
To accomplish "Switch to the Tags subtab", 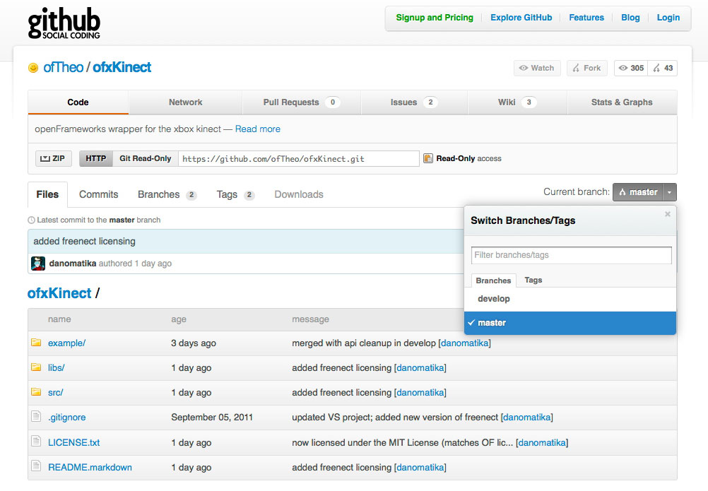I will pos(235,194).
